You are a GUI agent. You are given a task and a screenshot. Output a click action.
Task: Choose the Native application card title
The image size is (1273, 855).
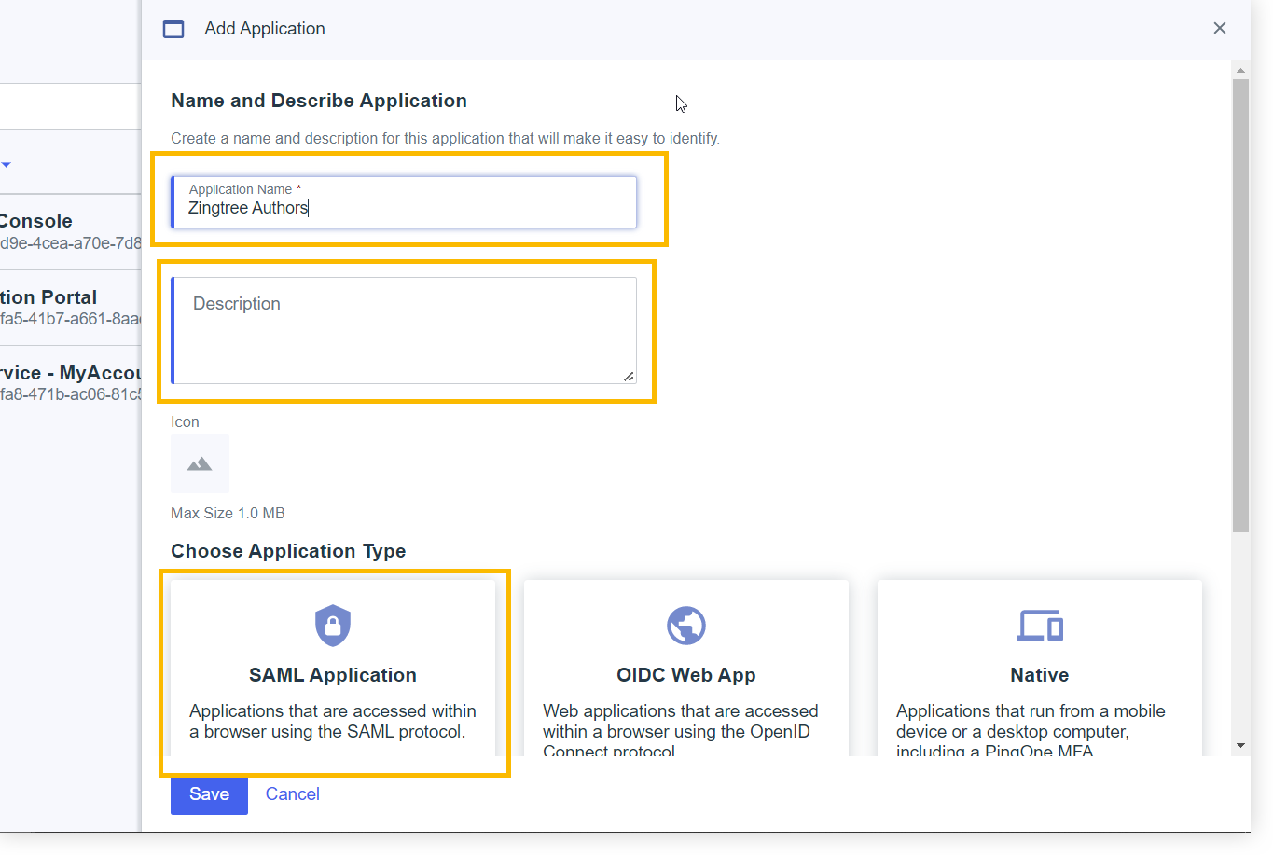[x=1040, y=675]
